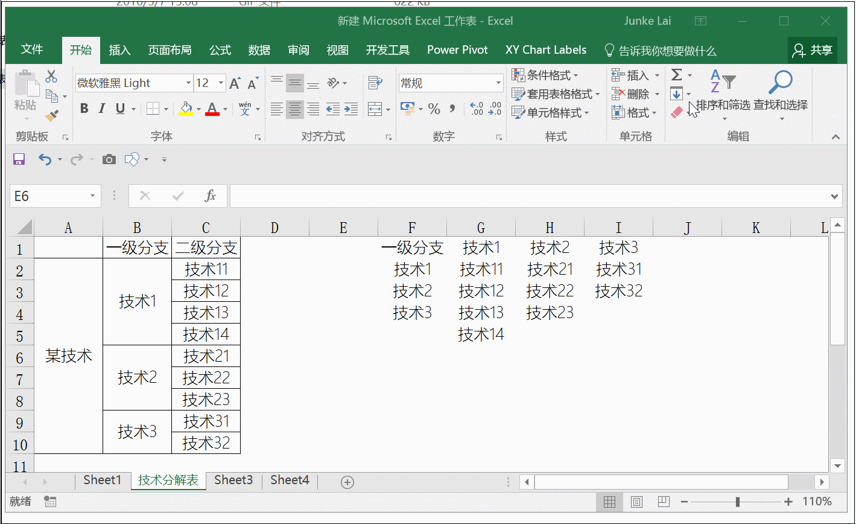This screenshot has width=856, height=524.
Task: Click the Undo arrow icon
Action: pyautogui.click(x=45, y=159)
